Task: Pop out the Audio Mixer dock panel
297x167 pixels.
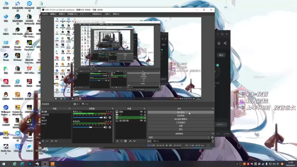Action: [112, 108]
